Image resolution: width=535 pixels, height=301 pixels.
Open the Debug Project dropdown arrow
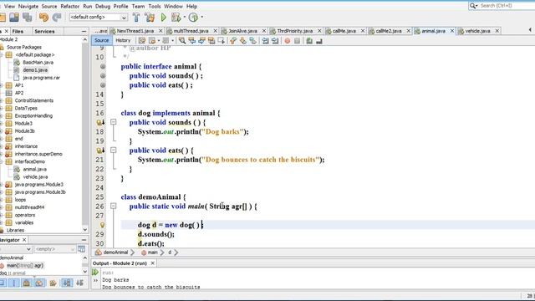pos(185,17)
